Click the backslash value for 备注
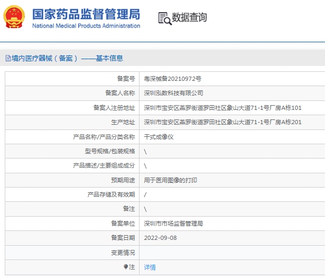The image size is (325, 279). (145, 209)
